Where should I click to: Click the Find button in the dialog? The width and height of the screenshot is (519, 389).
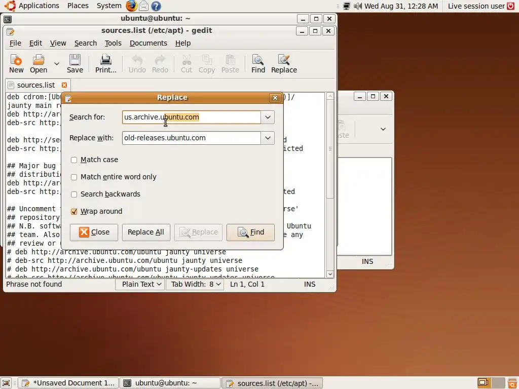coord(250,232)
